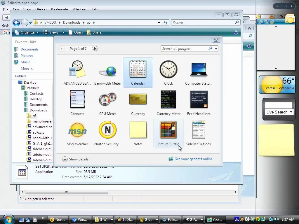Go to next gadget page

[x=95, y=49]
